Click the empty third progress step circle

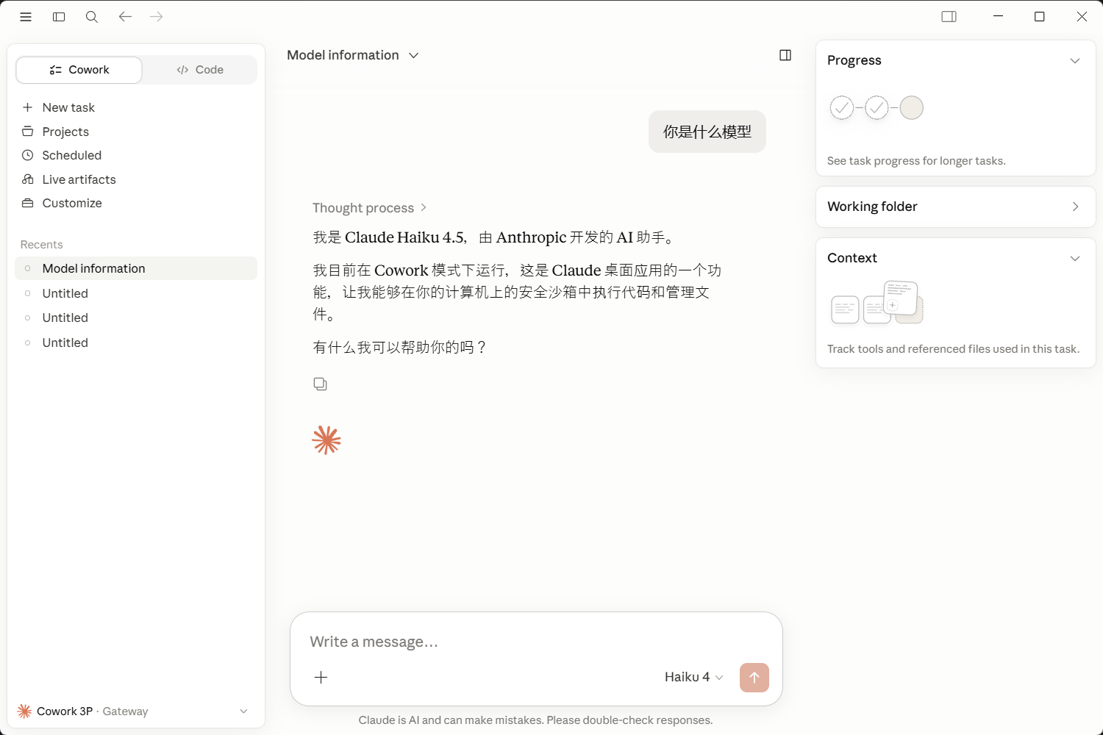(x=911, y=108)
